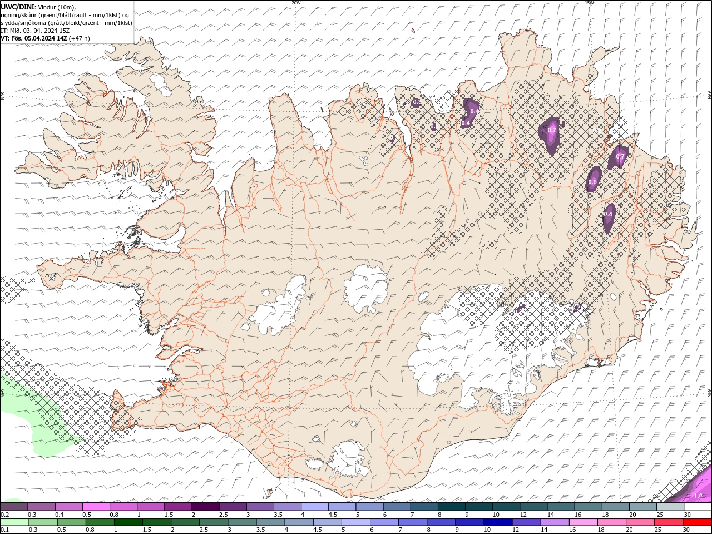Click the 66N latitude label on right edge

(709, 96)
